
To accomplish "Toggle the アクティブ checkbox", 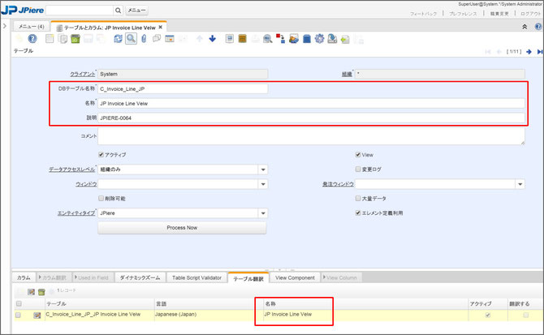I will coord(101,154).
